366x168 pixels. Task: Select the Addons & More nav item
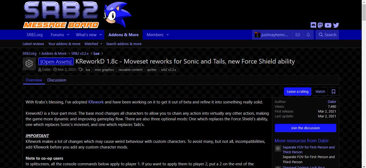point(124,35)
